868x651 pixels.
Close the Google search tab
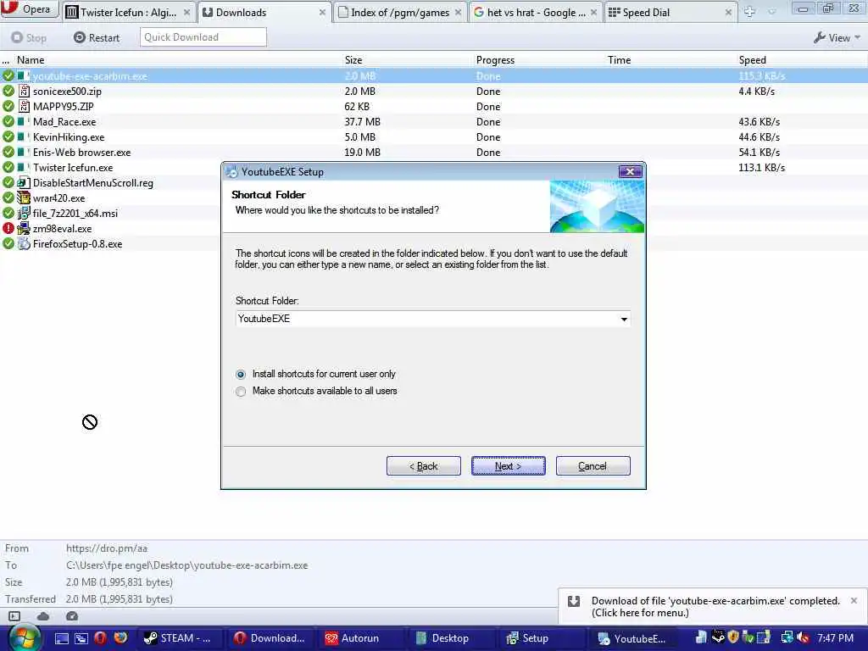pos(593,12)
